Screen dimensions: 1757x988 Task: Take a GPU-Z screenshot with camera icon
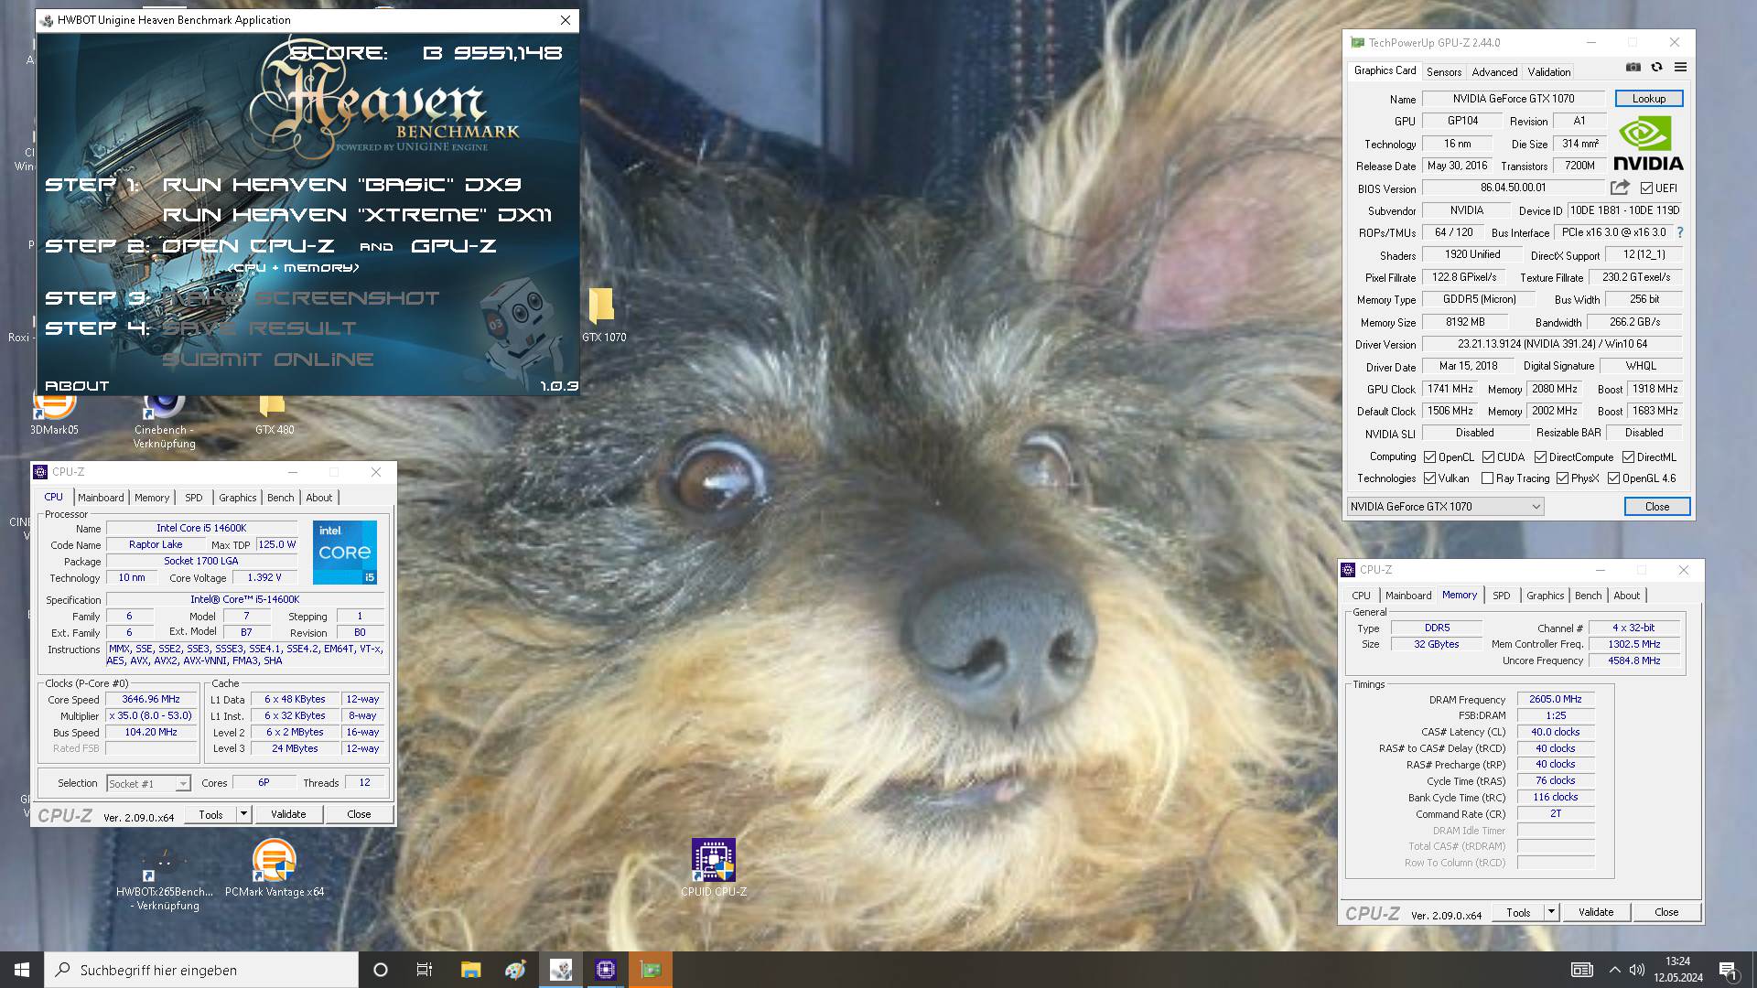point(1633,68)
